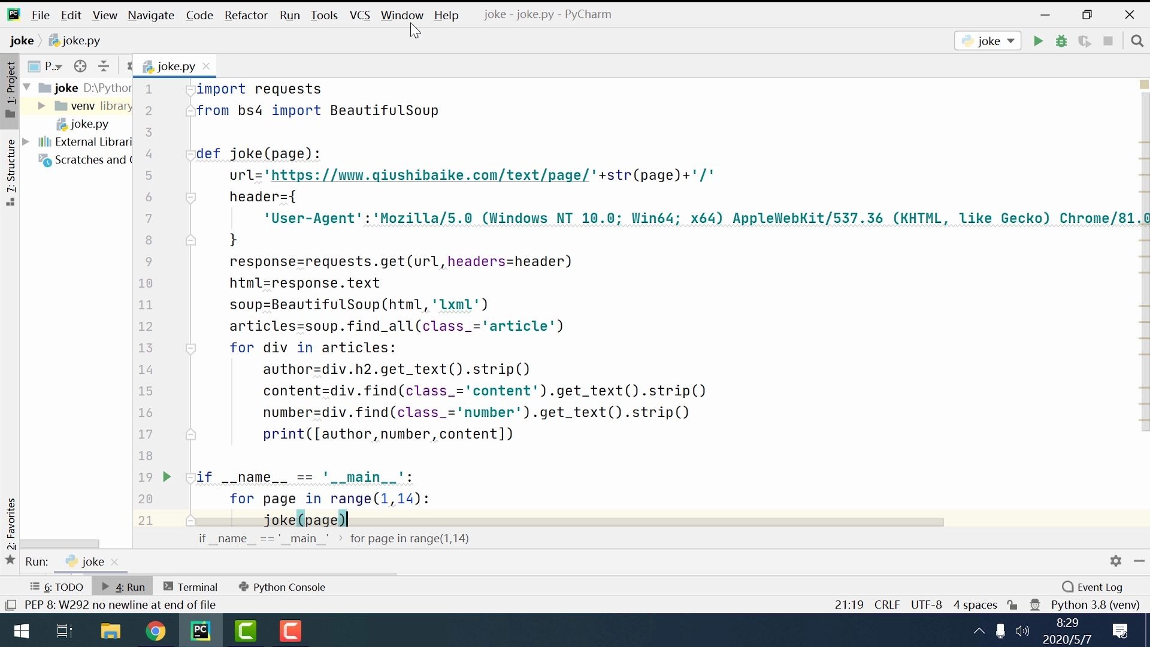The image size is (1150, 647).
Task: Open the Code menu in the menu bar
Action: (x=199, y=14)
